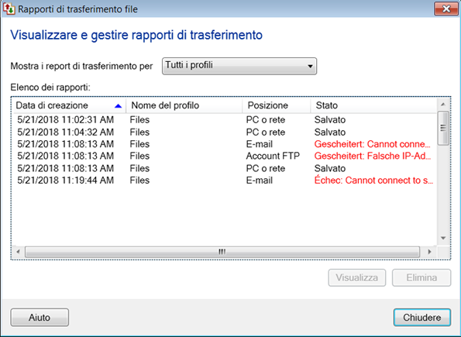Screen dimensions: 461x337
Task: Sort by Data di creazione column header
Action: [x=70, y=105]
